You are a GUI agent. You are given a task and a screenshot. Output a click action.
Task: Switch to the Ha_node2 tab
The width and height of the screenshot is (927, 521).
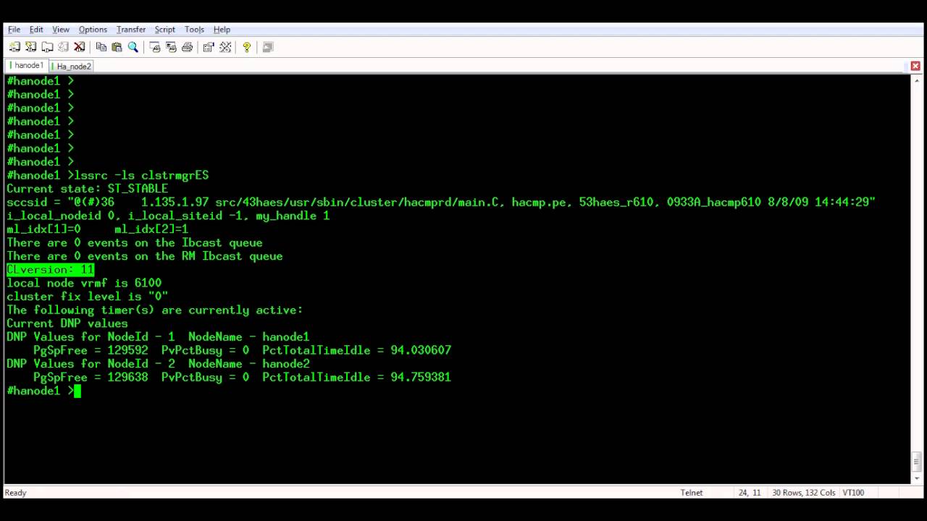(72, 66)
